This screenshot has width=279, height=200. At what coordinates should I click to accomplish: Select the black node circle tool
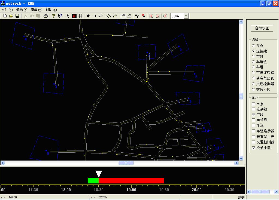click(88, 16)
